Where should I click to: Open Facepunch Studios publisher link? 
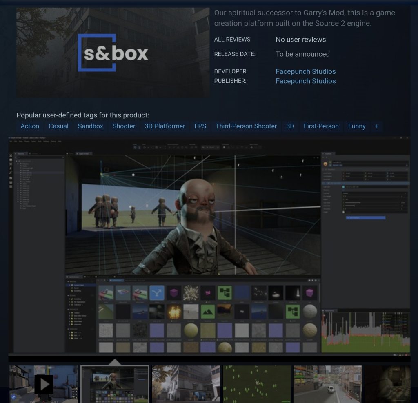coord(305,81)
